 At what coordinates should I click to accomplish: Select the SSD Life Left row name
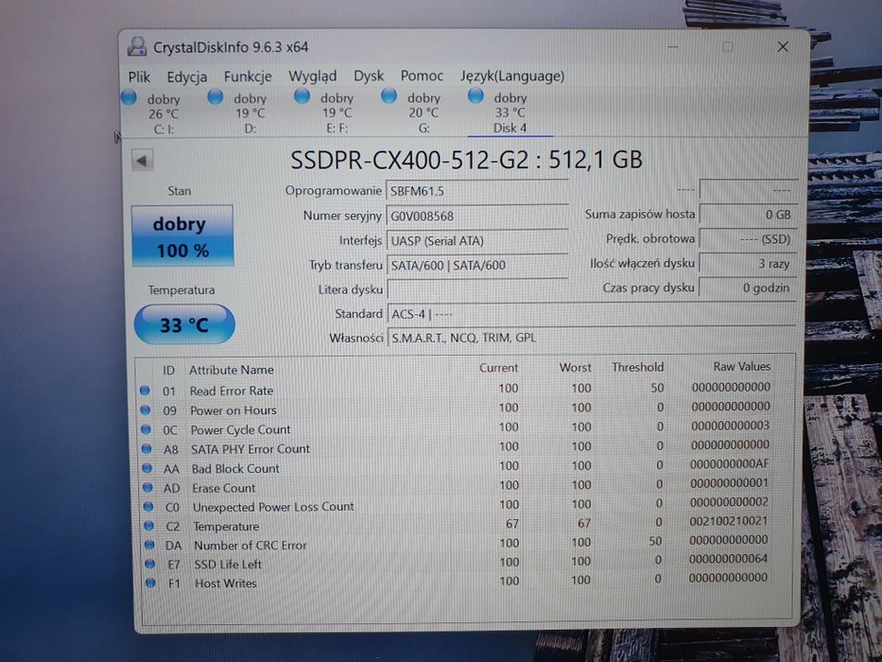pyautogui.click(x=228, y=564)
